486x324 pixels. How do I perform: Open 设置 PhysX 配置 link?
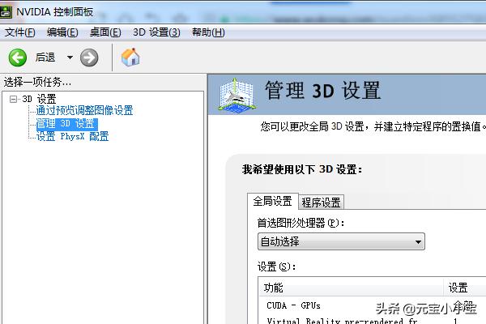tap(73, 136)
